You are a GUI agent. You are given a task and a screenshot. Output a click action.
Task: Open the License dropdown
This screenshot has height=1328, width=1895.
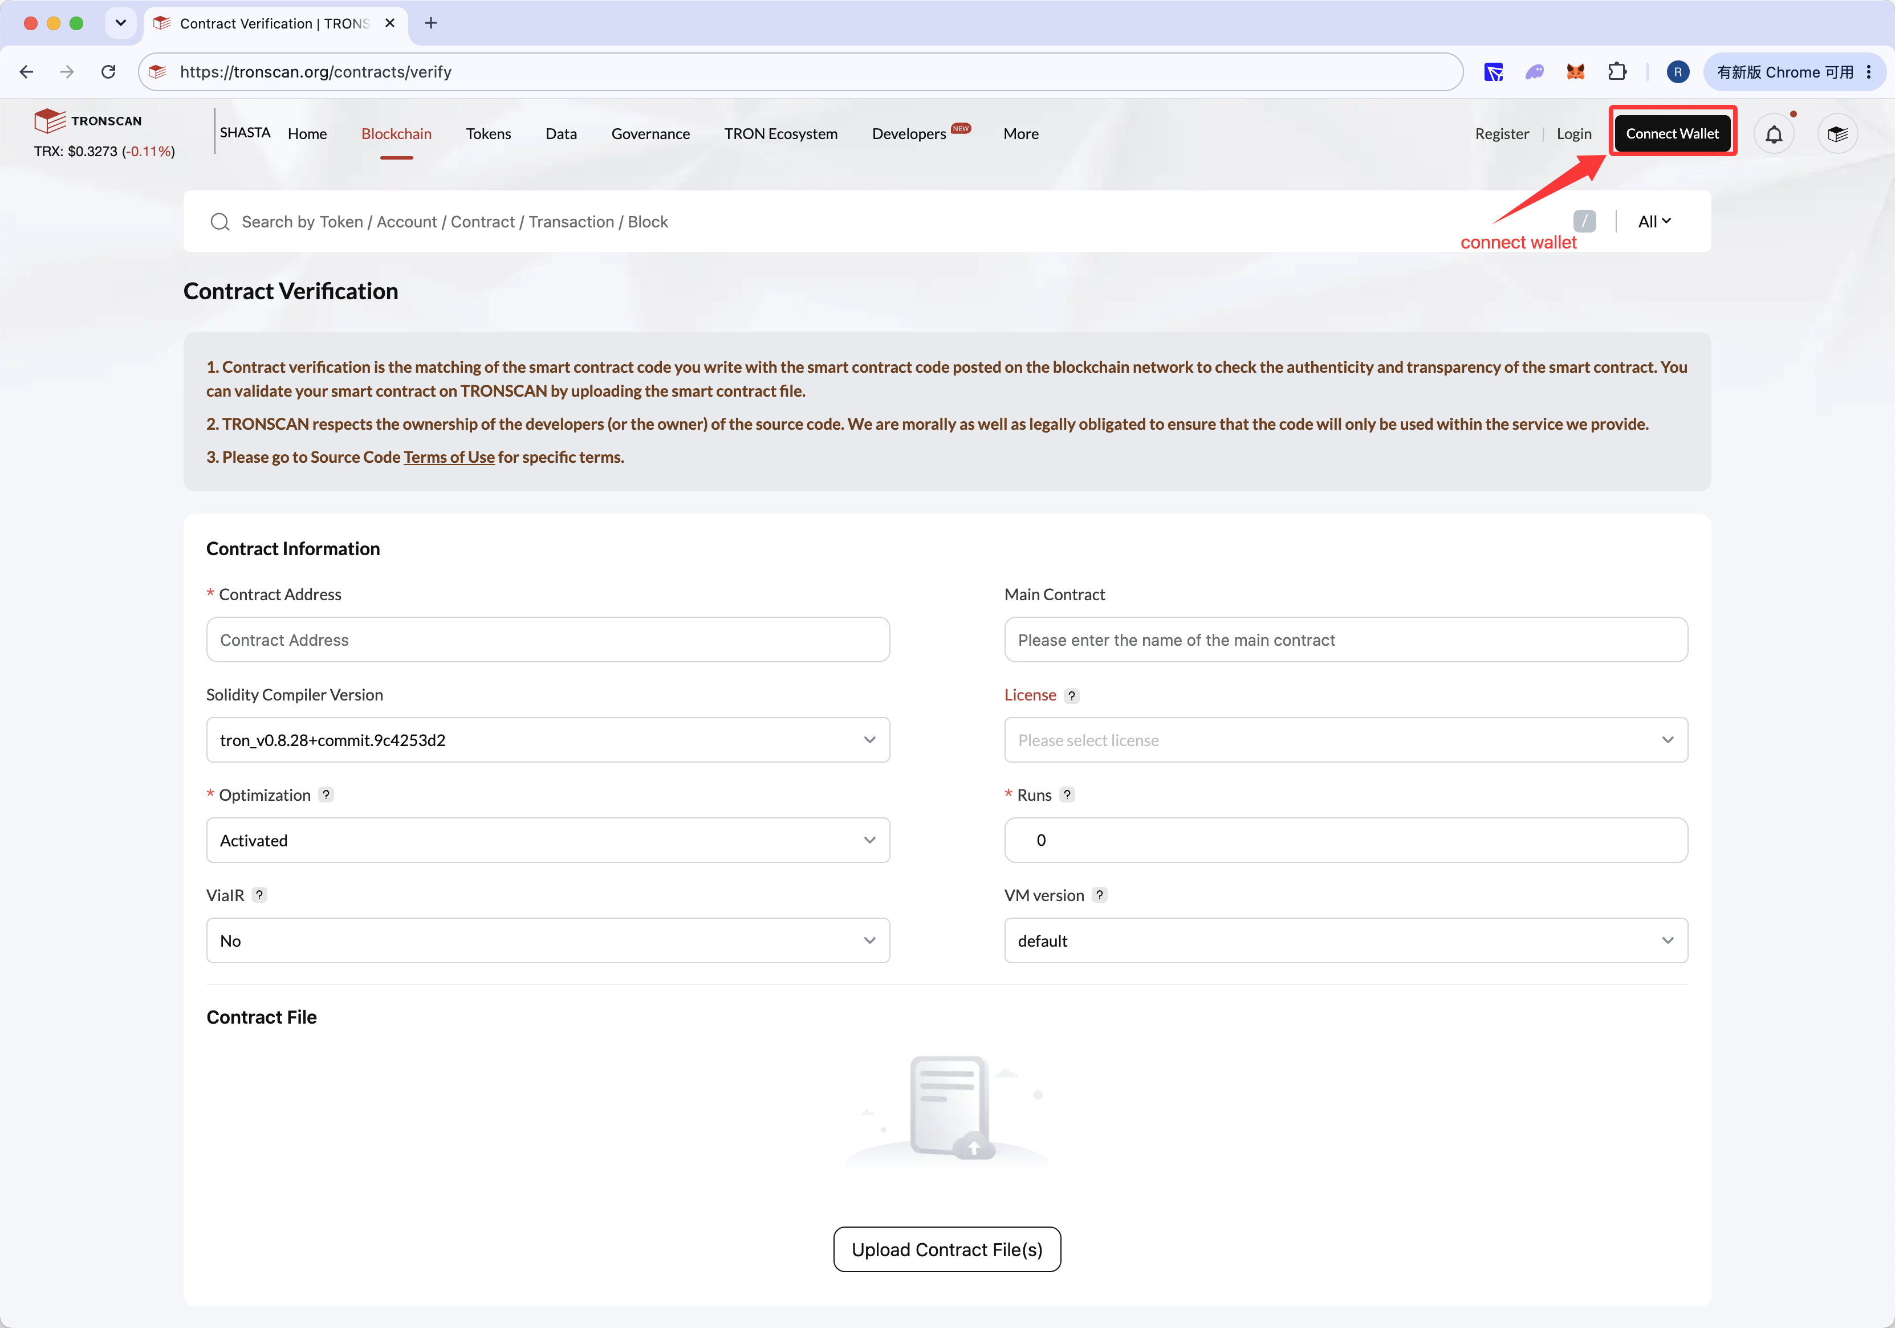[x=1345, y=740]
